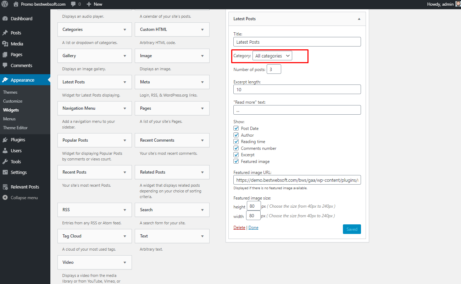This screenshot has width=461, height=284.
Task: Click the admin avatar in top right
Action: pos(458,4)
